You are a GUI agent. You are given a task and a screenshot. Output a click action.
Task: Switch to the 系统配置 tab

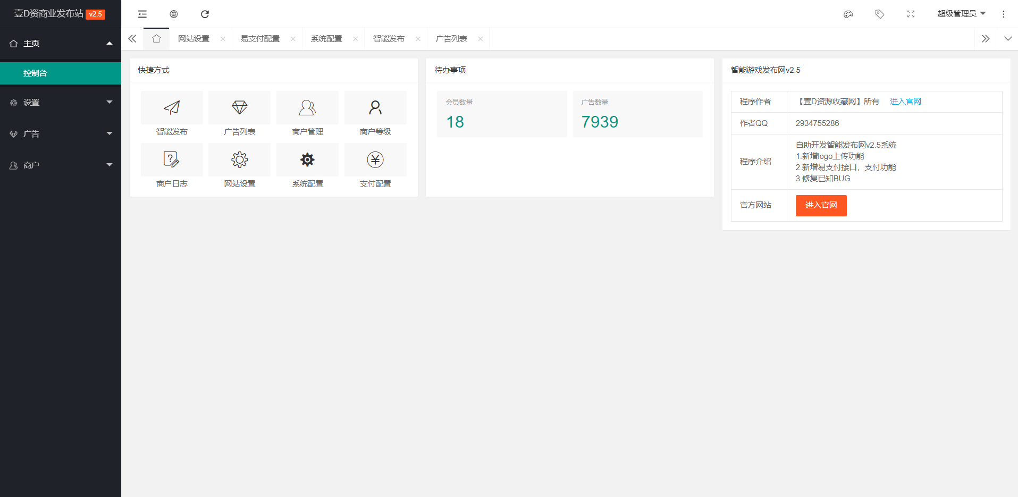coord(326,39)
